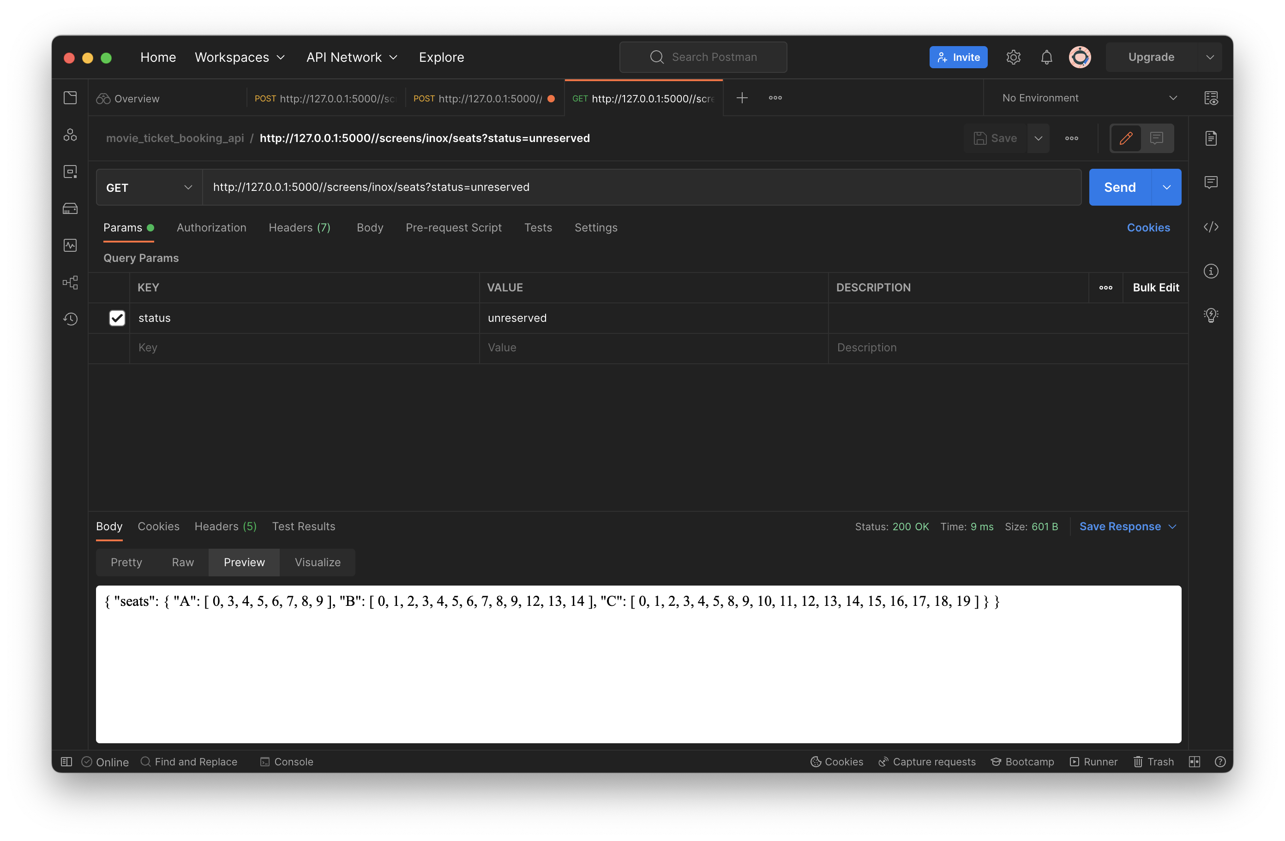Switch to comment mode icon
Screen dimensions: 1285x841
tap(1157, 138)
